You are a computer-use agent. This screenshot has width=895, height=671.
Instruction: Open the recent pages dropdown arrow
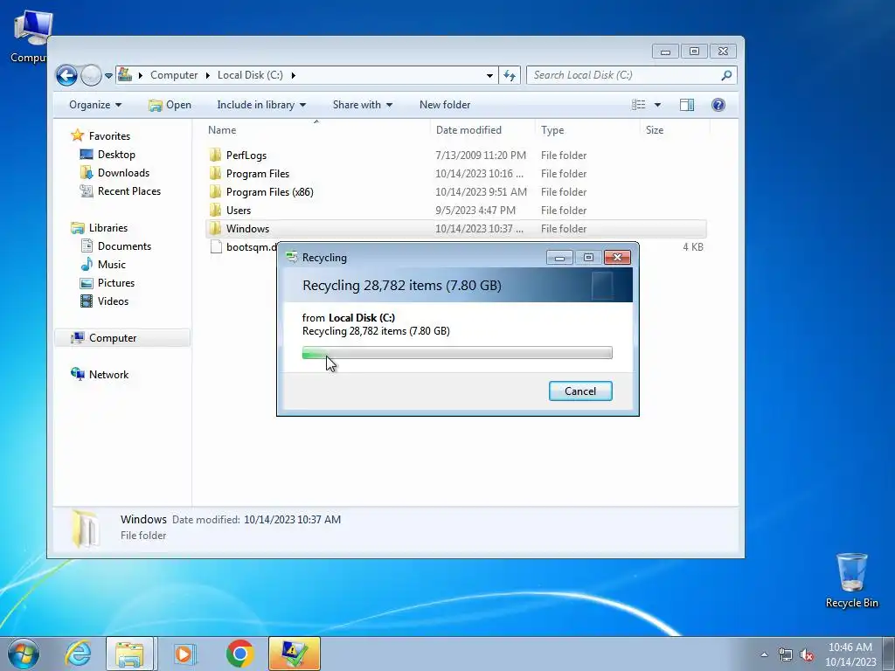tap(108, 76)
